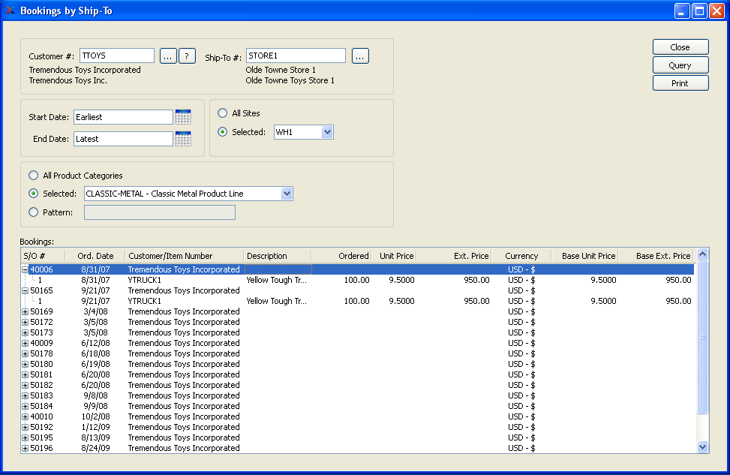The height and width of the screenshot is (475, 730).
Task: Choose the Pattern radio button
Action: coord(33,212)
